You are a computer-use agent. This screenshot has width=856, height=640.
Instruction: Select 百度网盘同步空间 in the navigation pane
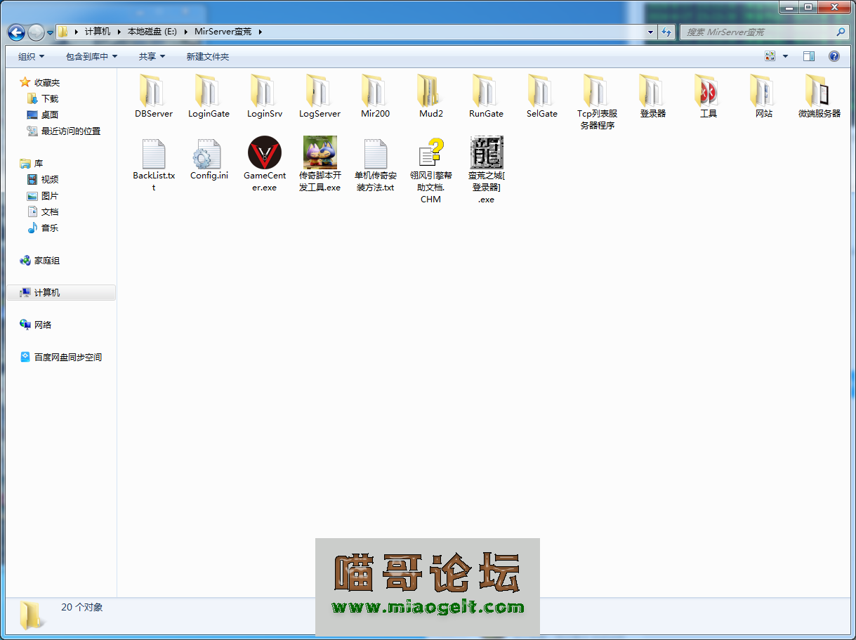pyautogui.click(x=67, y=357)
